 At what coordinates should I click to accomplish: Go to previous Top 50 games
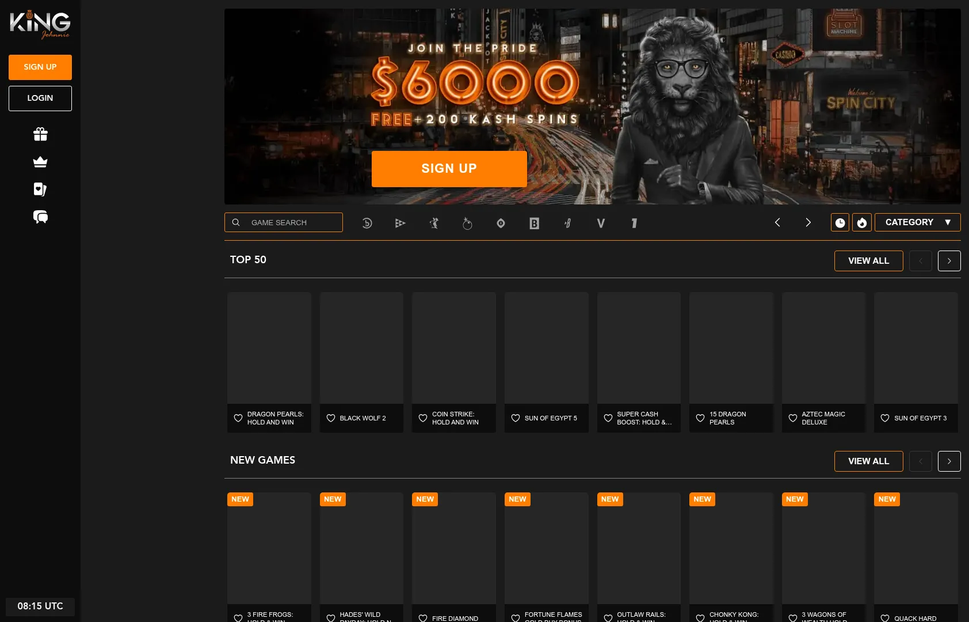point(921,261)
